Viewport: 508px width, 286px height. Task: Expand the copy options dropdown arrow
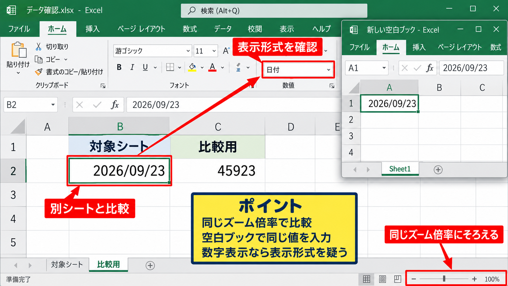[66, 60]
